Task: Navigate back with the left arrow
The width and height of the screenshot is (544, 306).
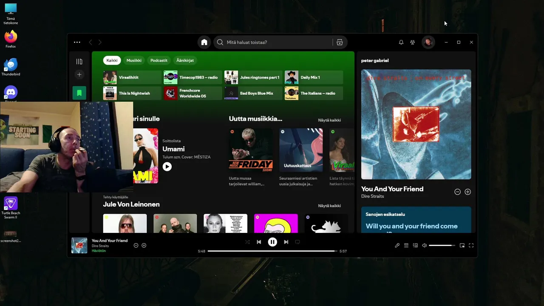Action: [x=90, y=42]
